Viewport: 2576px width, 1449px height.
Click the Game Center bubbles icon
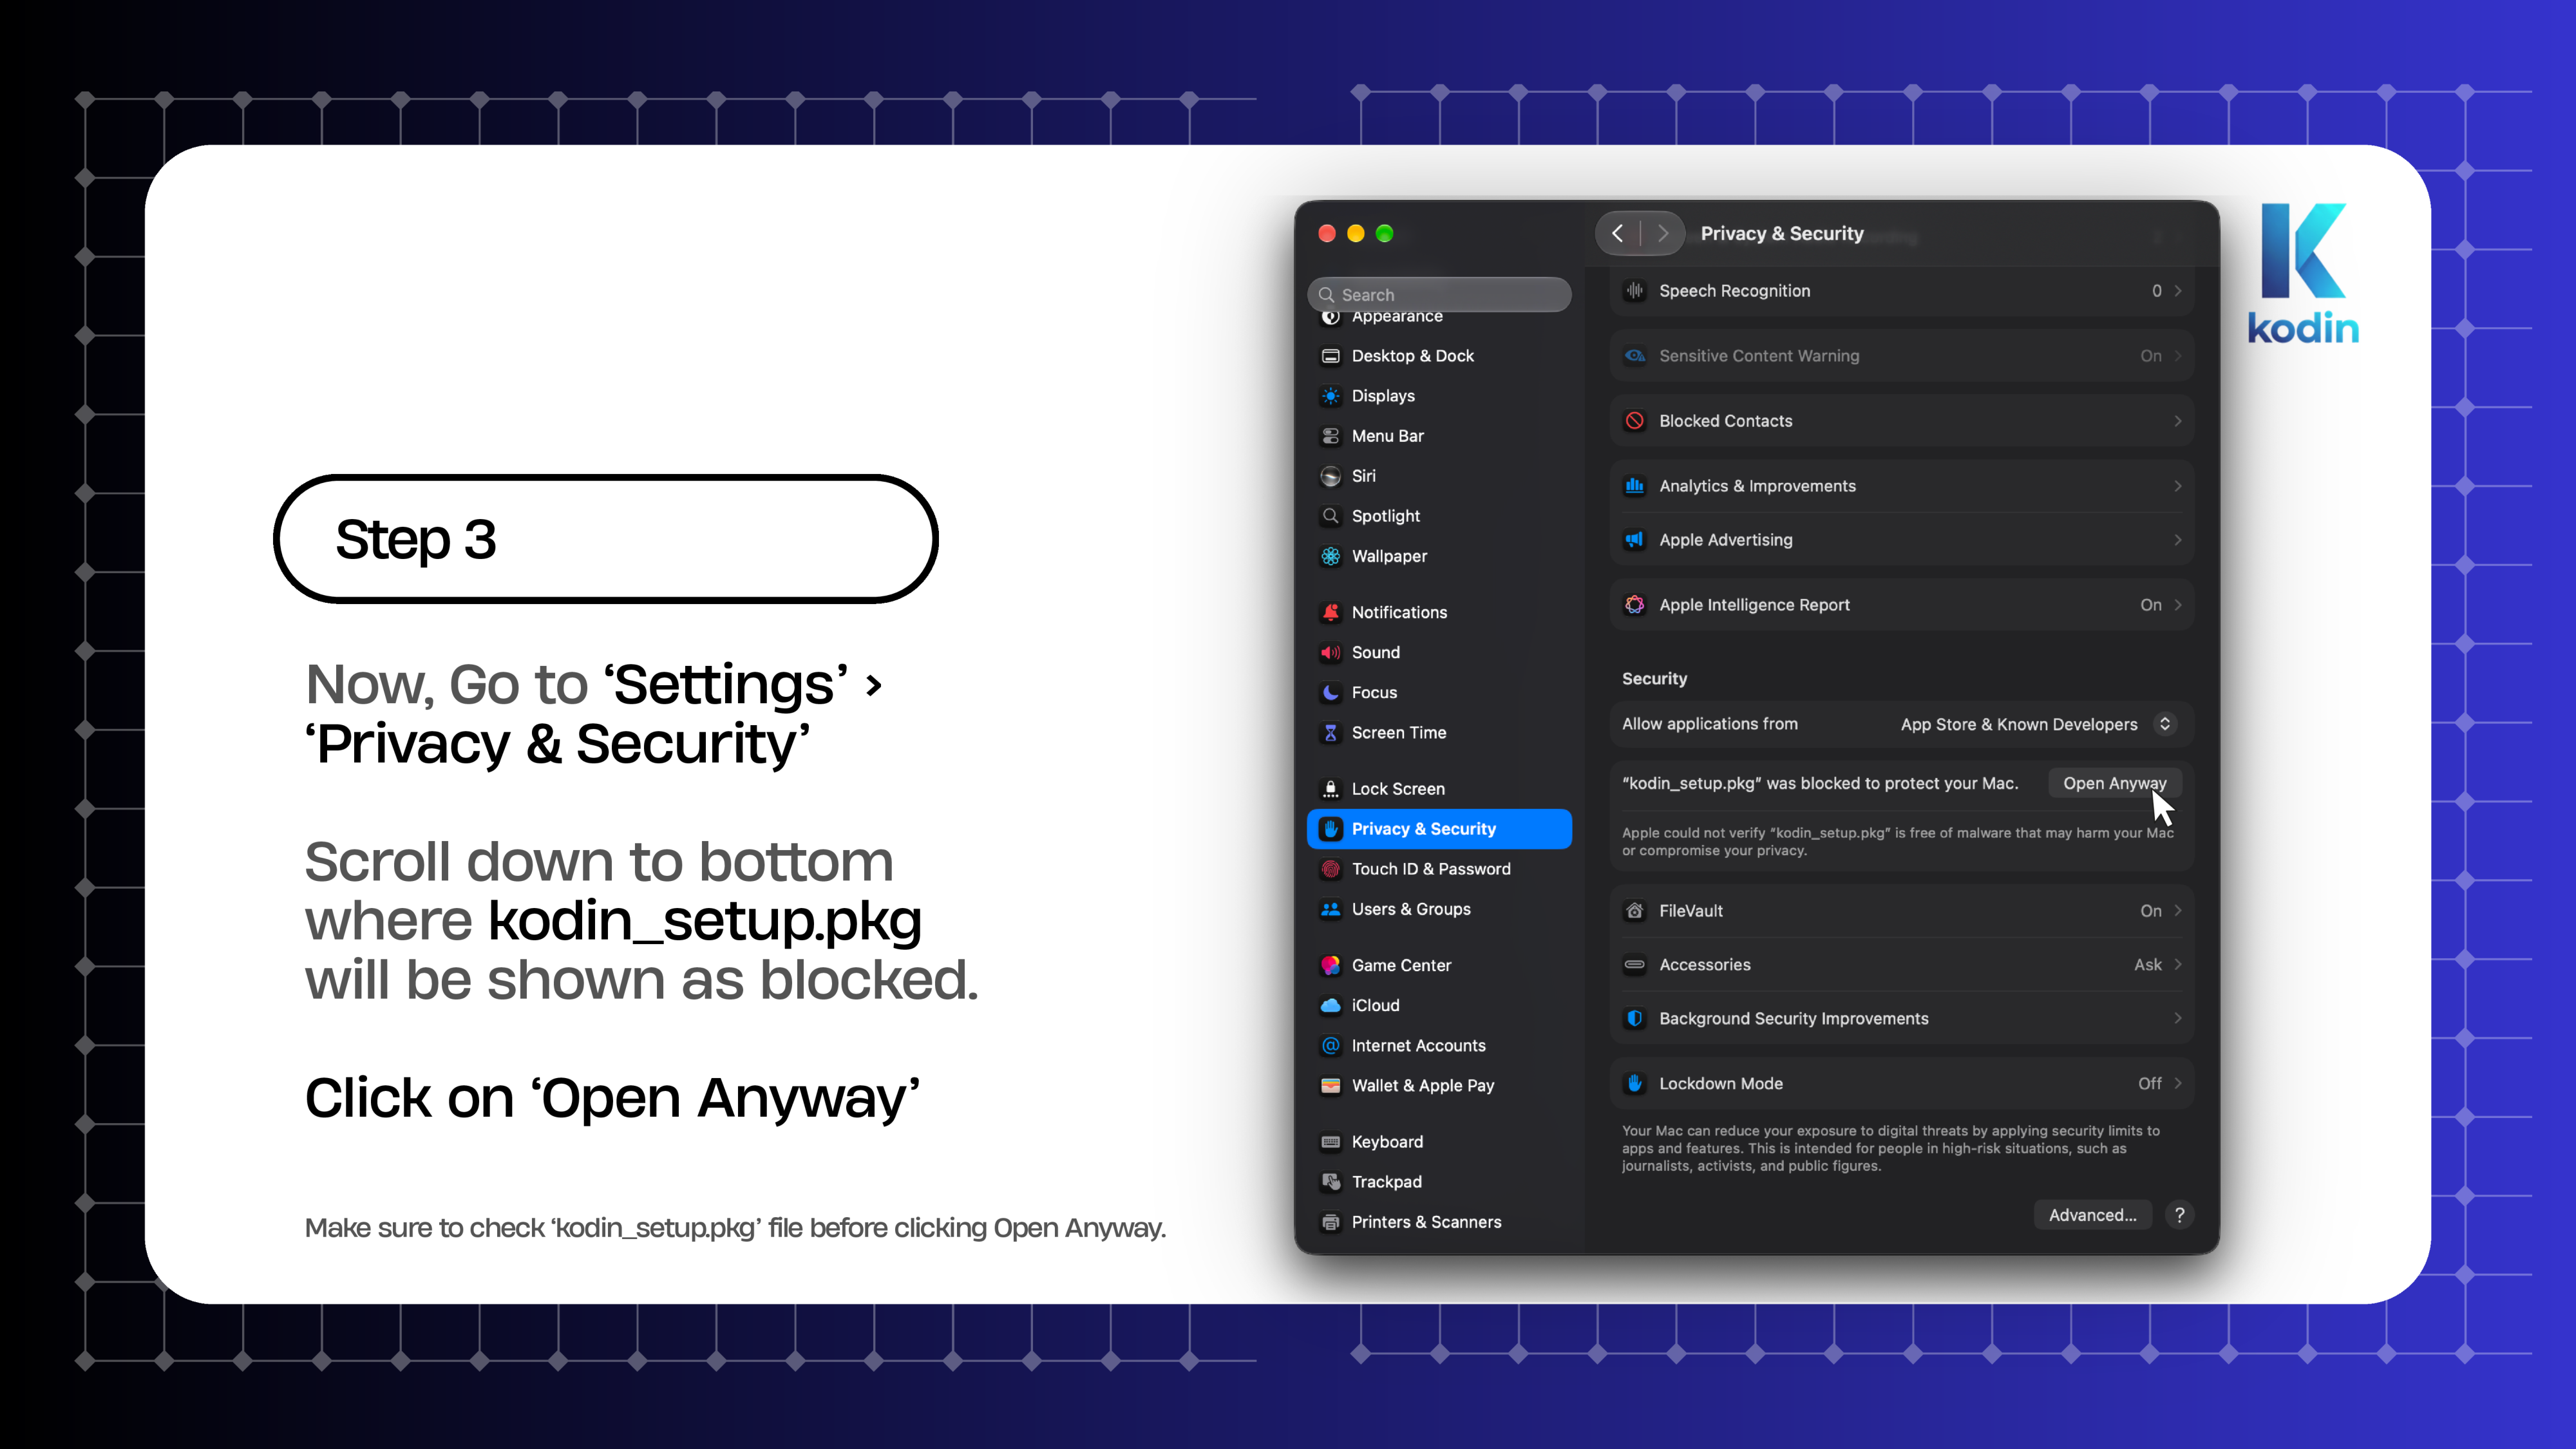(x=1330, y=965)
